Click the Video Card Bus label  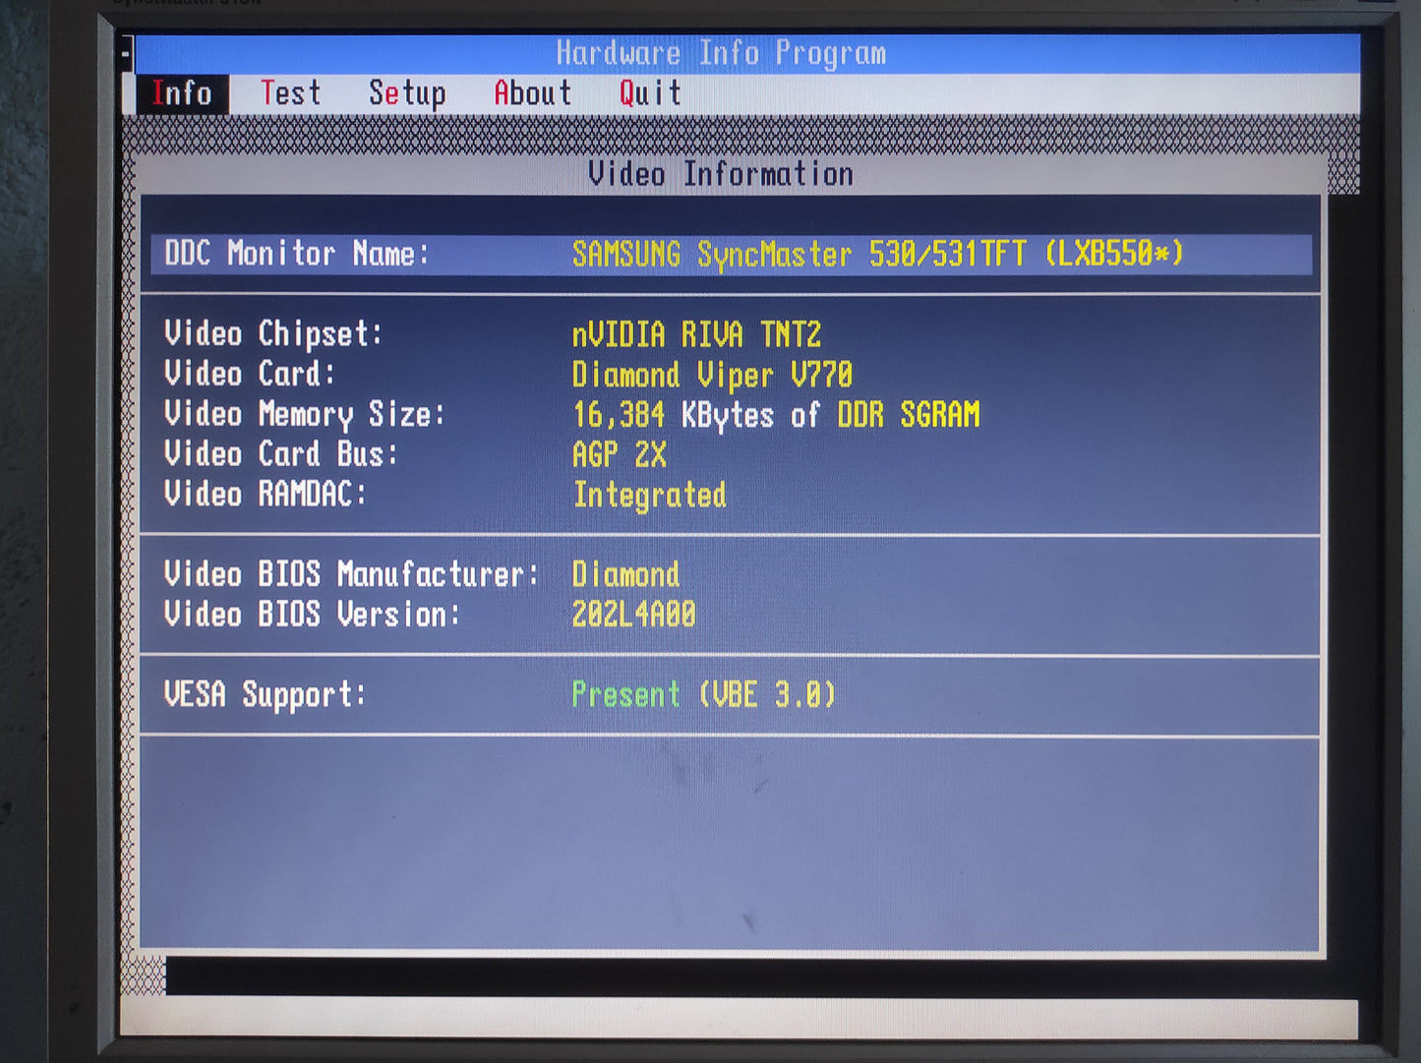point(280,454)
